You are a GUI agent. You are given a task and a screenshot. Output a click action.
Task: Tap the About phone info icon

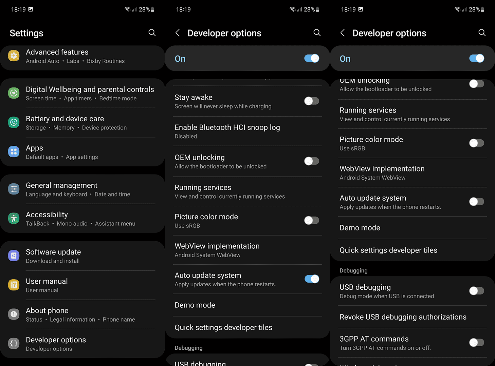click(14, 314)
